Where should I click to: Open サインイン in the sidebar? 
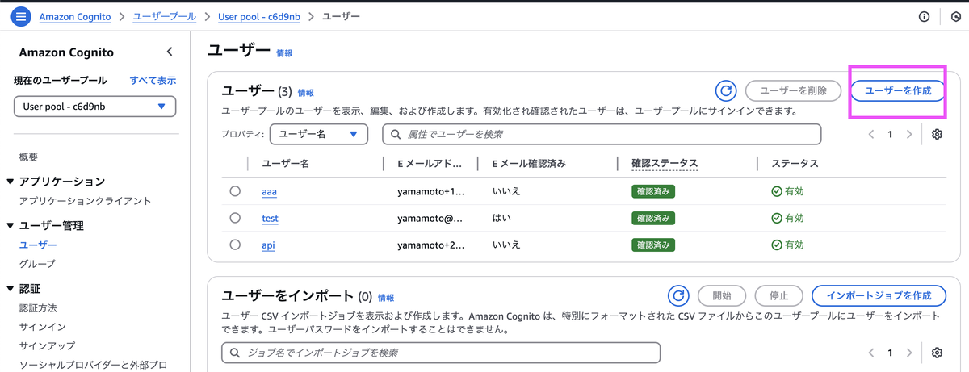pos(42,327)
